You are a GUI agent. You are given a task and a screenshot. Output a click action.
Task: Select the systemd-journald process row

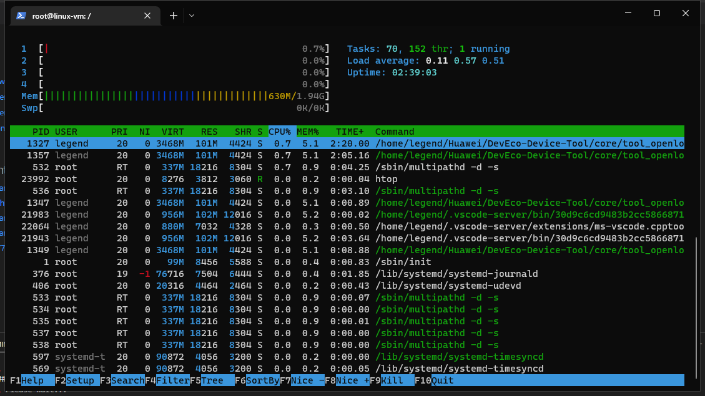(x=347, y=274)
